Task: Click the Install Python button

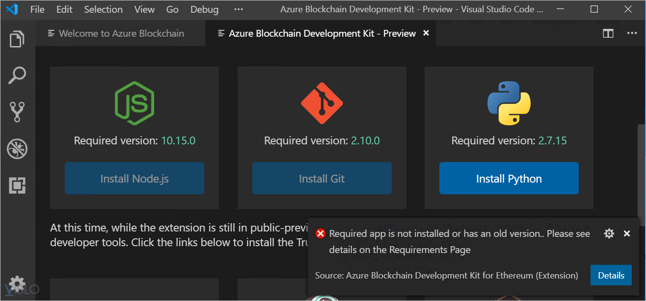Action: (509, 179)
